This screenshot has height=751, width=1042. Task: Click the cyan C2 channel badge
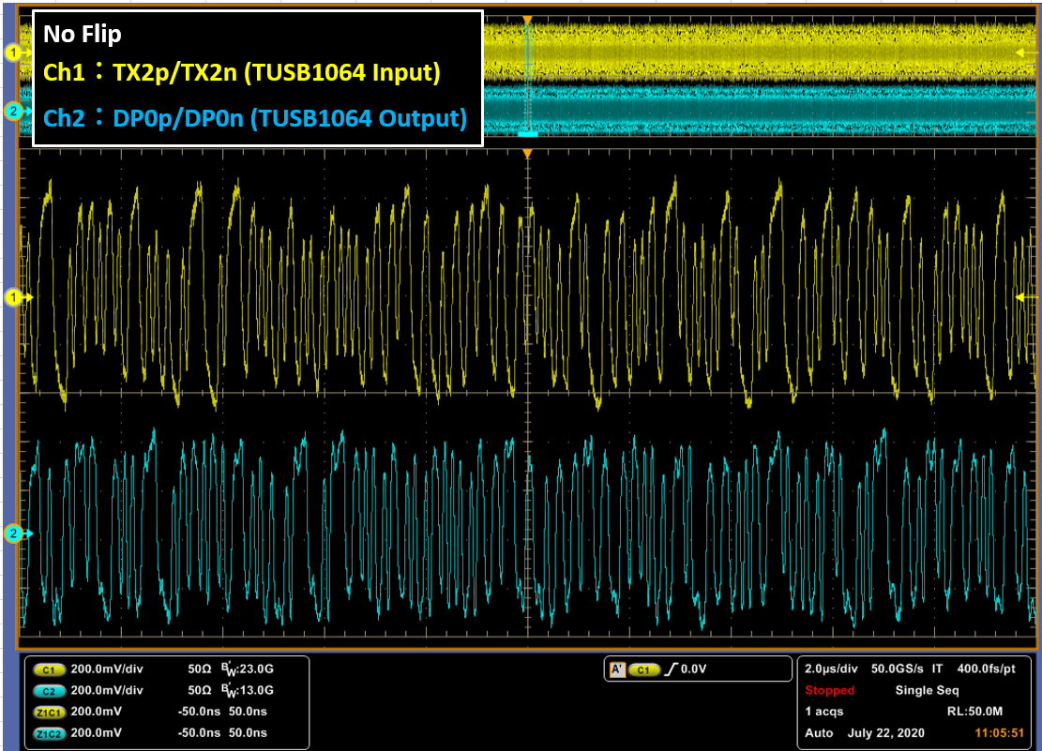click(48, 691)
